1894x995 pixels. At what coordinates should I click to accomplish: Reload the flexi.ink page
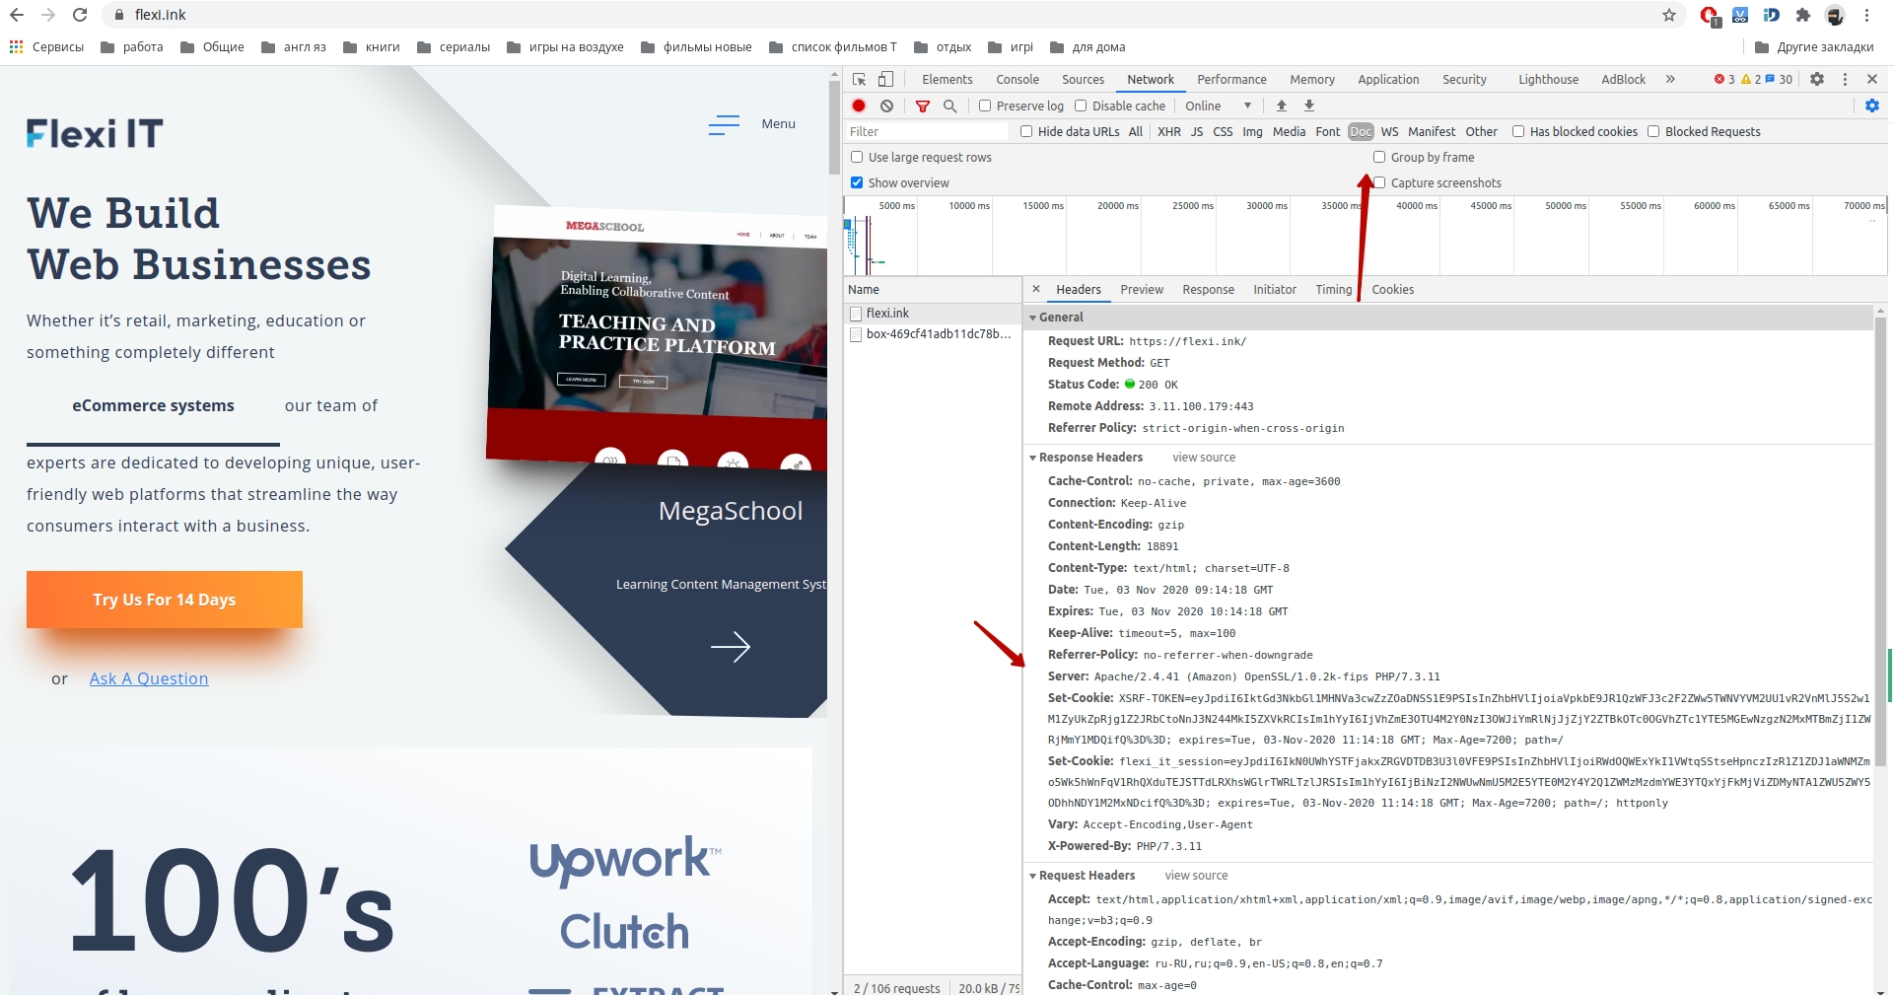(80, 15)
